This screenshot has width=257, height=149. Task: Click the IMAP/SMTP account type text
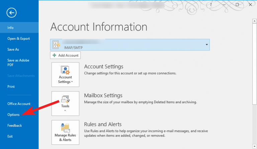(x=73, y=47)
